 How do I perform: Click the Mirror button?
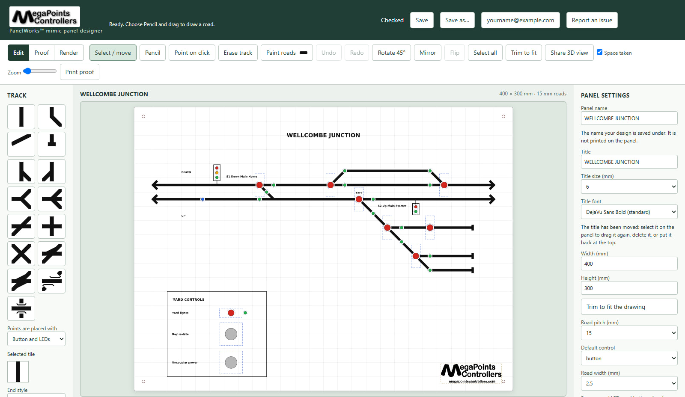[x=428, y=53]
